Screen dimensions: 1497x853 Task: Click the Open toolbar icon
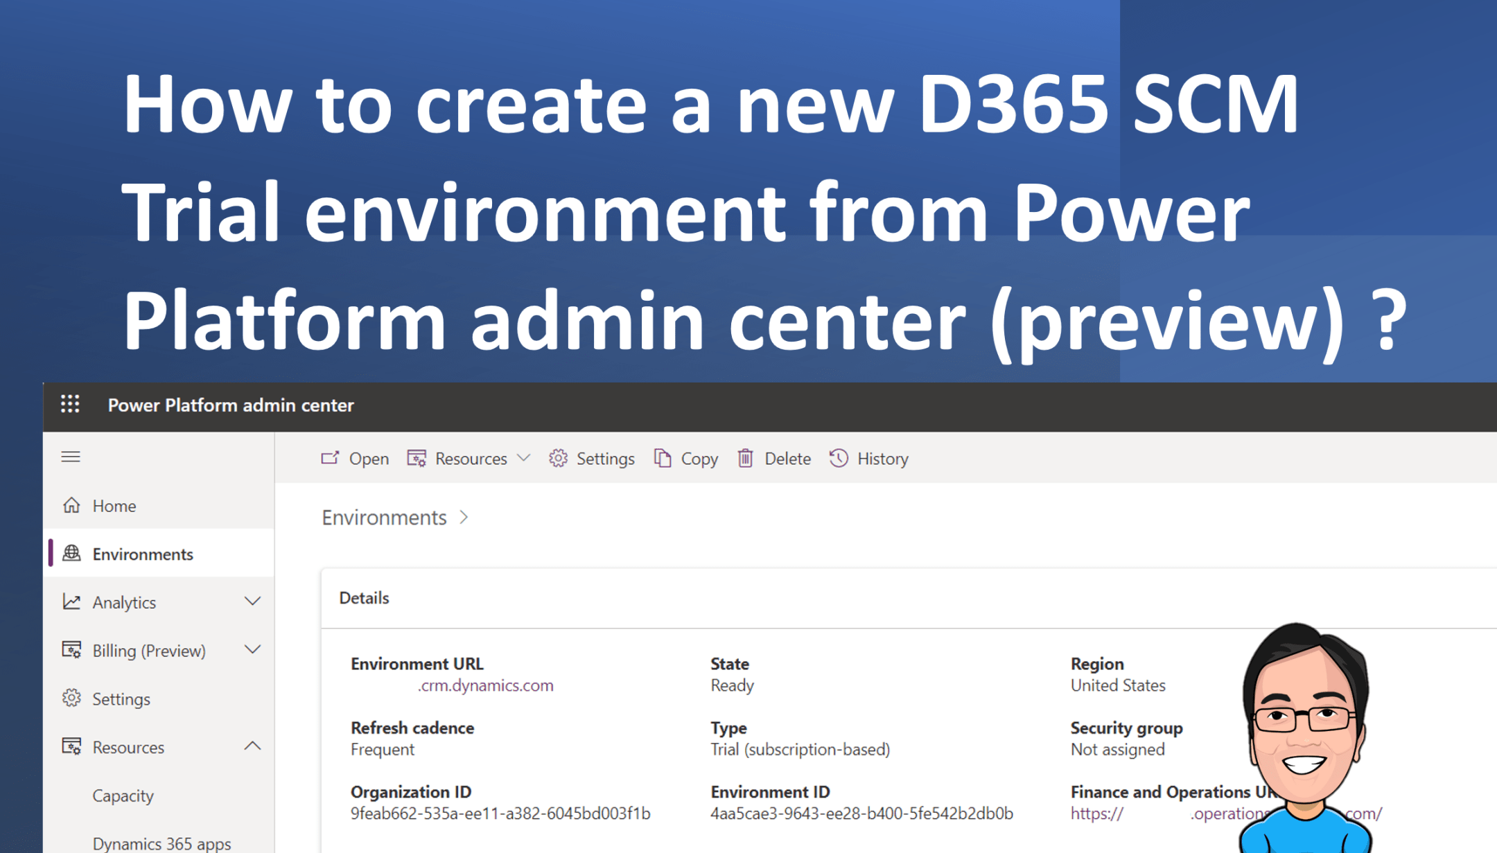pos(331,458)
